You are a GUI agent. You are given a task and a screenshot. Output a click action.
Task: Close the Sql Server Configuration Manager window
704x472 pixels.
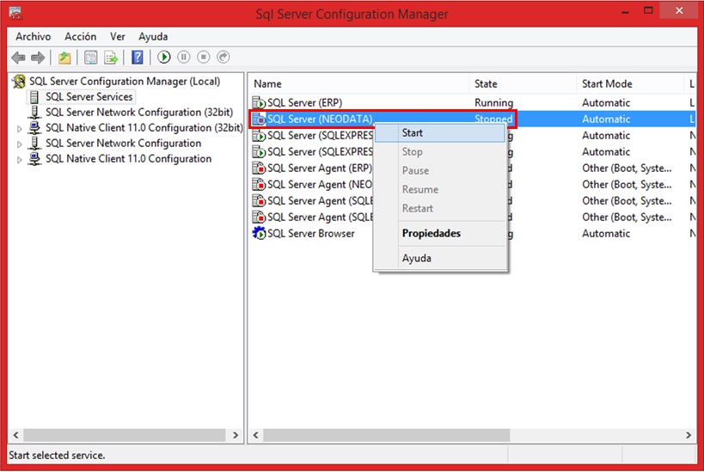click(x=679, y=10)
